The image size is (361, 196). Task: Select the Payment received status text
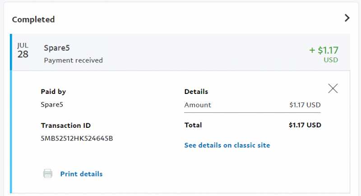coord(73,60)
